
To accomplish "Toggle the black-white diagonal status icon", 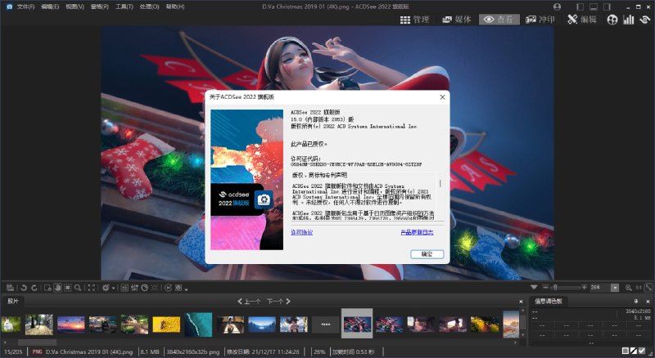I will tap(633, 351).
